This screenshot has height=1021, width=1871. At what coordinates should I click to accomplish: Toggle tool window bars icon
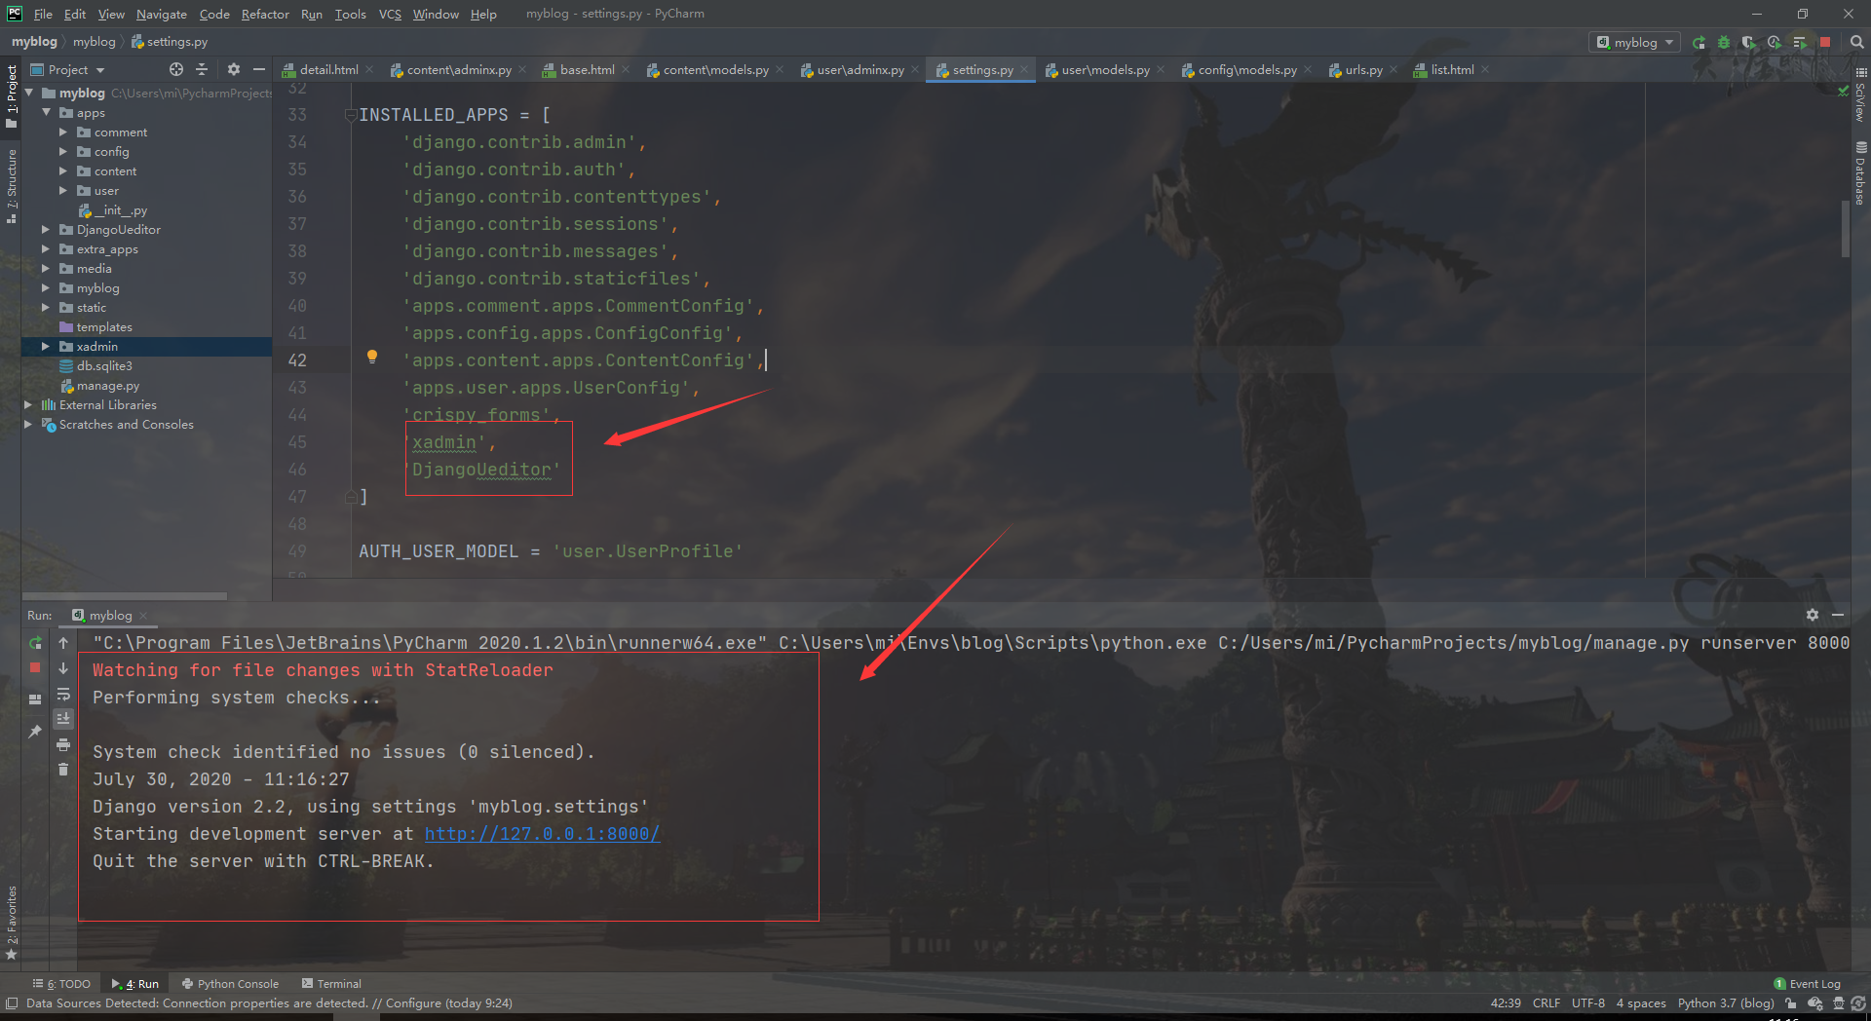12,1003
